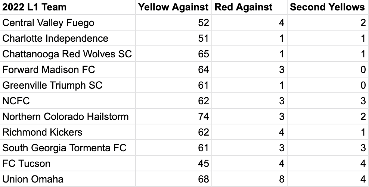
Task: Click Northern Colorado Hailstorm's yellow count of 74
Action: [204, 117]
